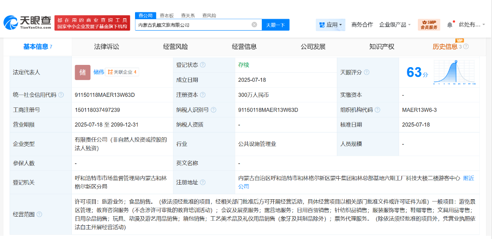Screen dimensions: 492x239
Task: Click organization code MAER13W6-3
Action: (x=419, y=110)
